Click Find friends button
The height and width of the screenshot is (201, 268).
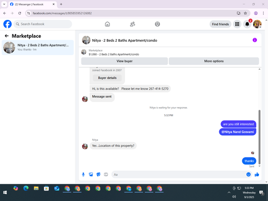click(x=220, y=24)
